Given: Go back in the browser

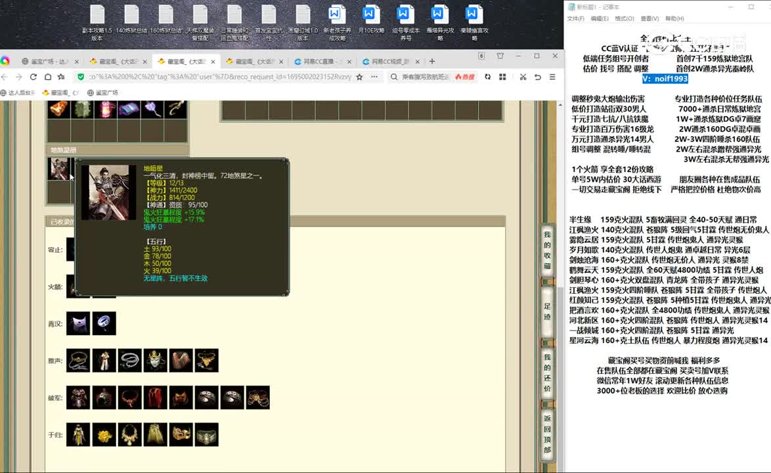Looking at the screenshot, I should (x=5, y=77).
